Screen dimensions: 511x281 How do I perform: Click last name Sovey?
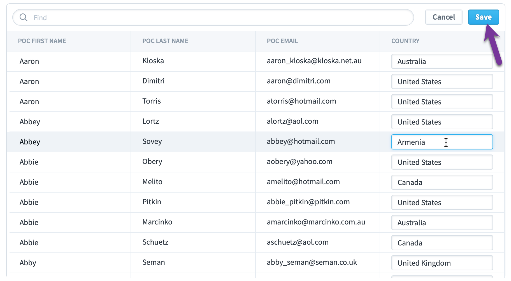pyautogui.click(x=152, y=142)
